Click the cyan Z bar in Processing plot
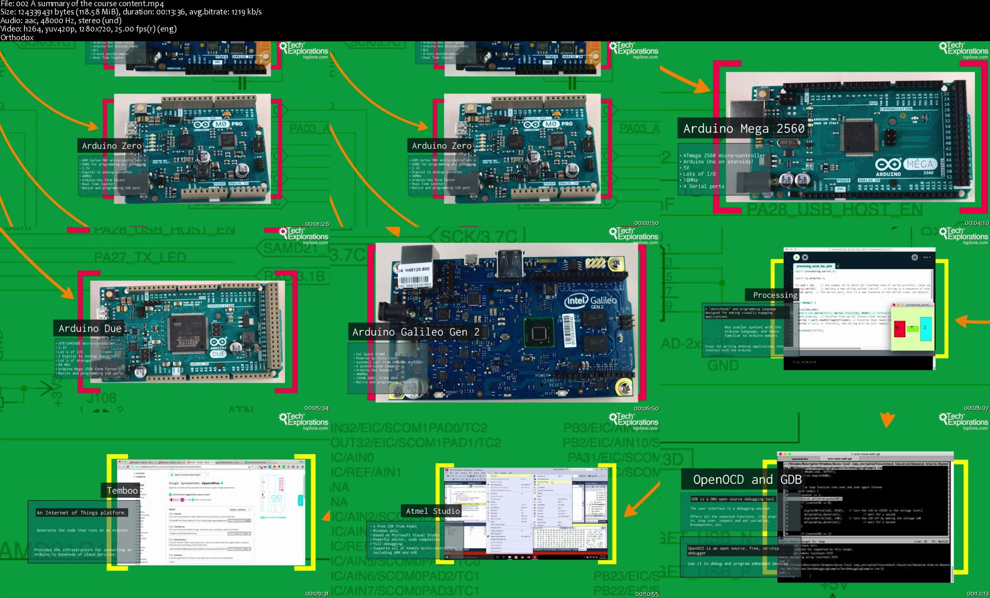 (x=926, y=329)
